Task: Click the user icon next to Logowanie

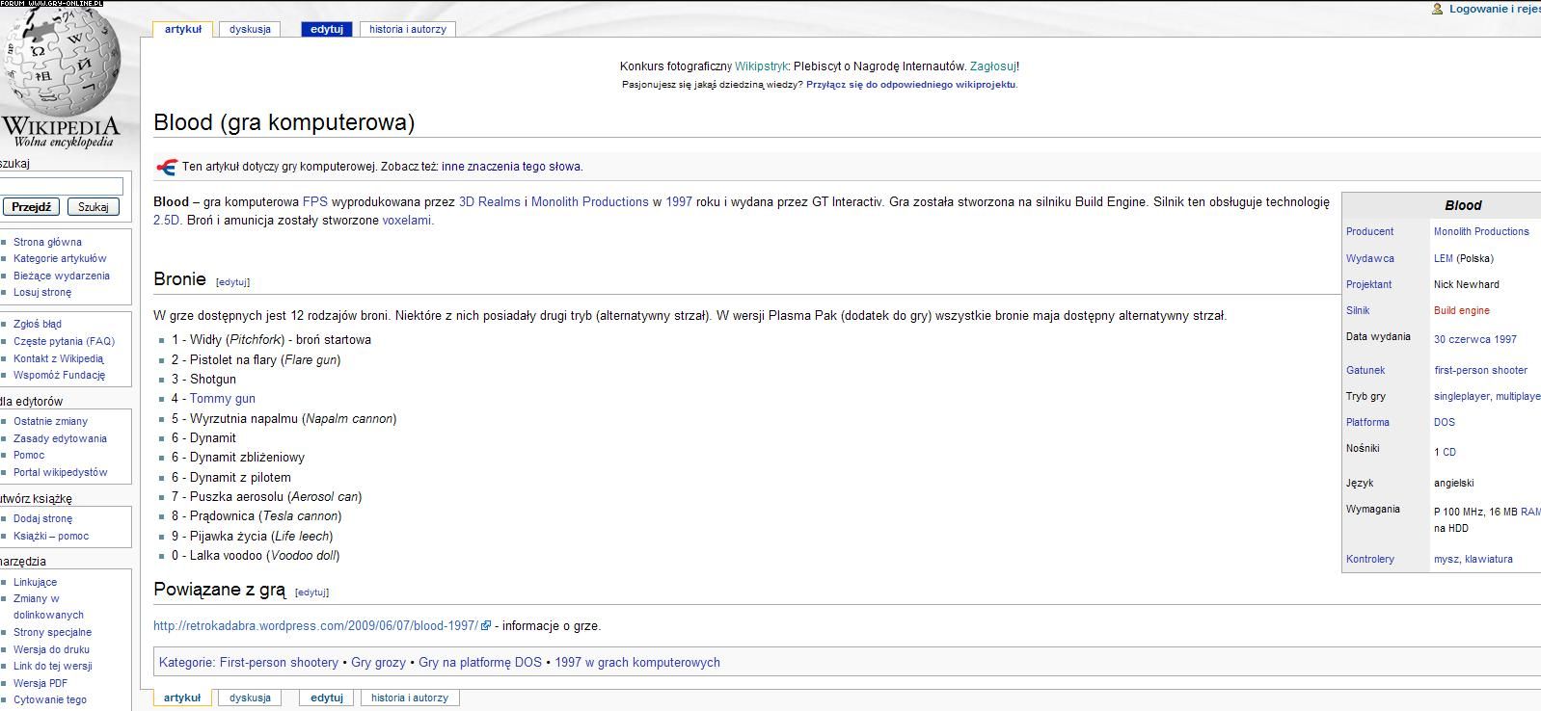Action: pos(1437,9)
